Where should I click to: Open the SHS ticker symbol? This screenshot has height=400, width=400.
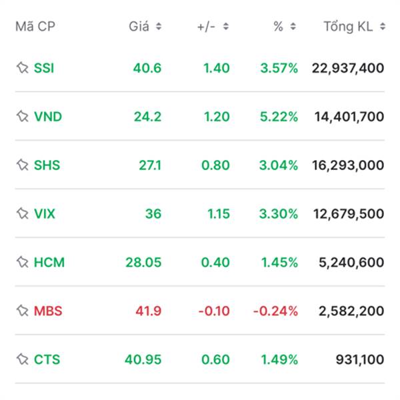tap(47, 165)
